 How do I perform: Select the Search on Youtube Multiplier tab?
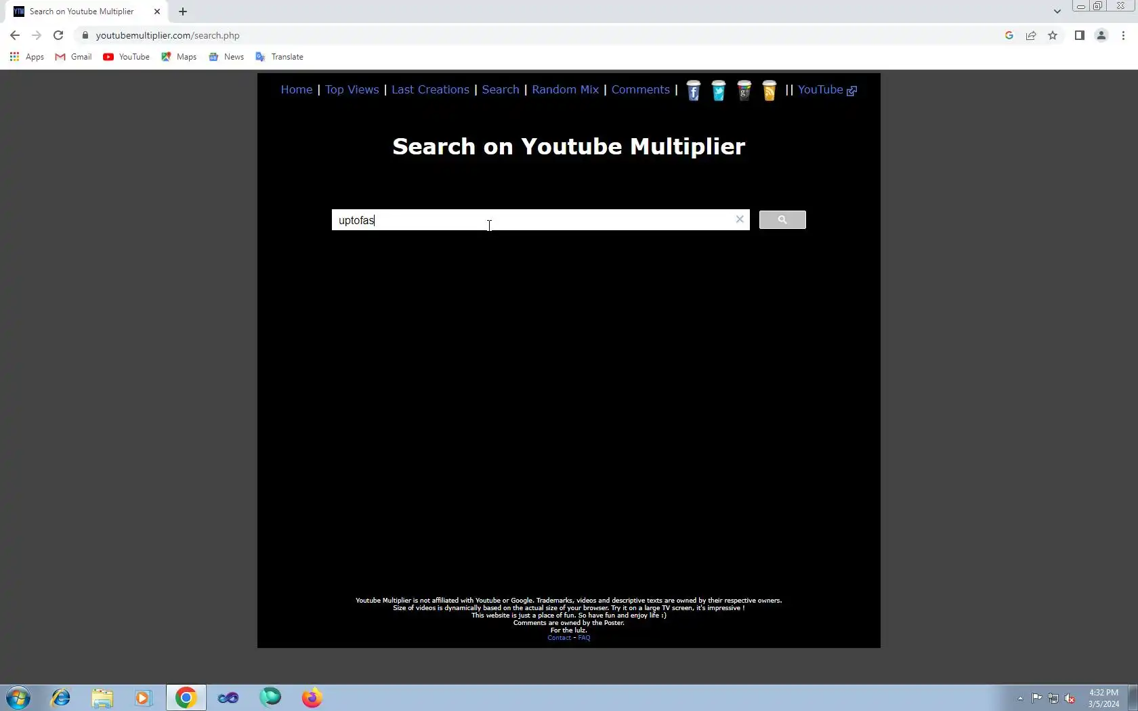81,12
